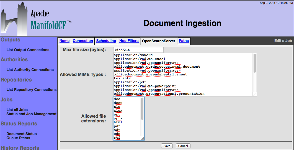Screen dimensions: 294x150
Task: Click the Cancel button
Action: (x=183, y=146)
